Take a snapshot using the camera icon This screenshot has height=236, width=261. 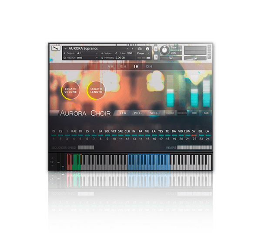(x=140, y=49)
